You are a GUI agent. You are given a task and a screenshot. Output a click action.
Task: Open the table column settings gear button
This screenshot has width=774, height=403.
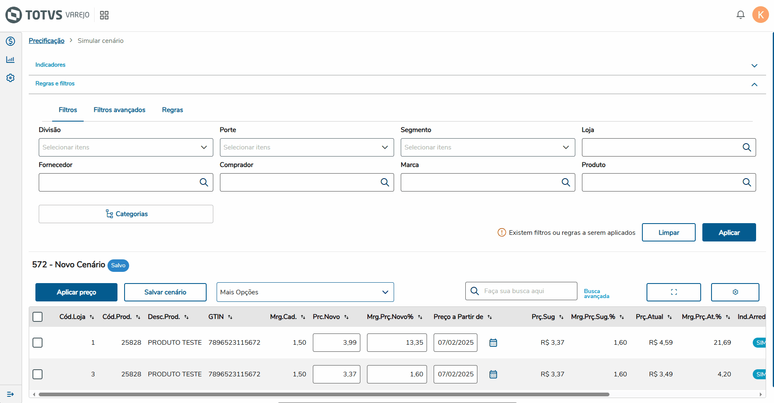[735, 292]
